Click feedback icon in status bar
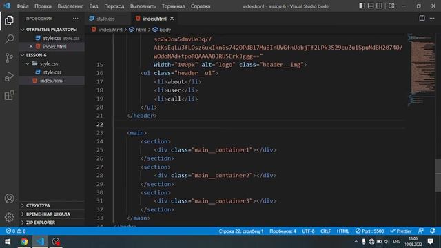The width and height of the screenshot is (441, 248). [x=421, y=231]
